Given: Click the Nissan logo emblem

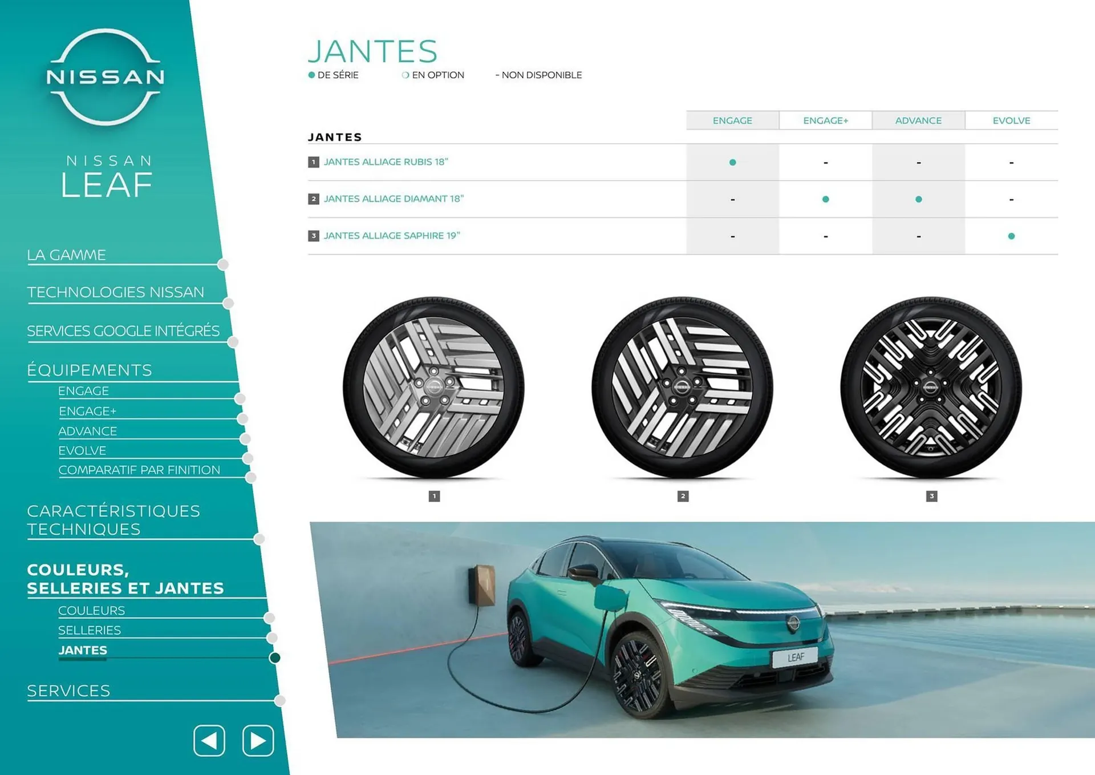Looking at the screenshot, I should [106, 77].
